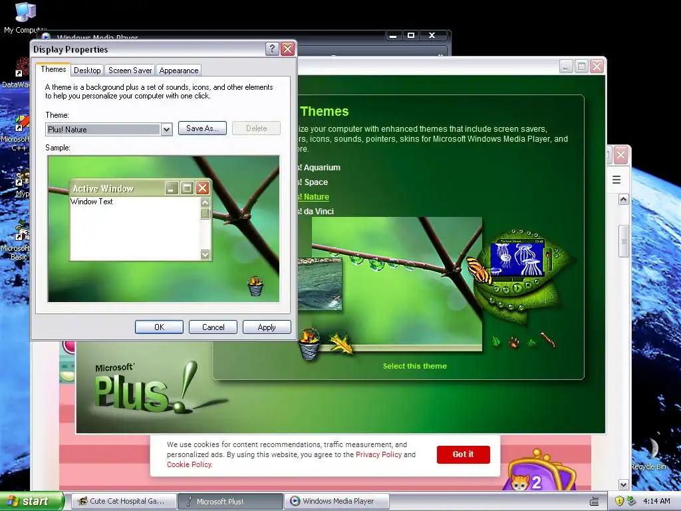Screen dimensions: 681x511
Task: Click the yellow maple leaf icon
Action: 341,343
